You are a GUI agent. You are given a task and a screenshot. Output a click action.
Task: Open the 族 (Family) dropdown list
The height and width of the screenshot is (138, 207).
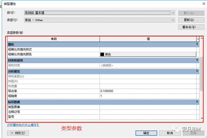click(173, 13)
